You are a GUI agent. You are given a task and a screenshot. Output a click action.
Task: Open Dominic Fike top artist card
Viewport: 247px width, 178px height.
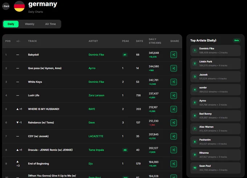point(215,50)
